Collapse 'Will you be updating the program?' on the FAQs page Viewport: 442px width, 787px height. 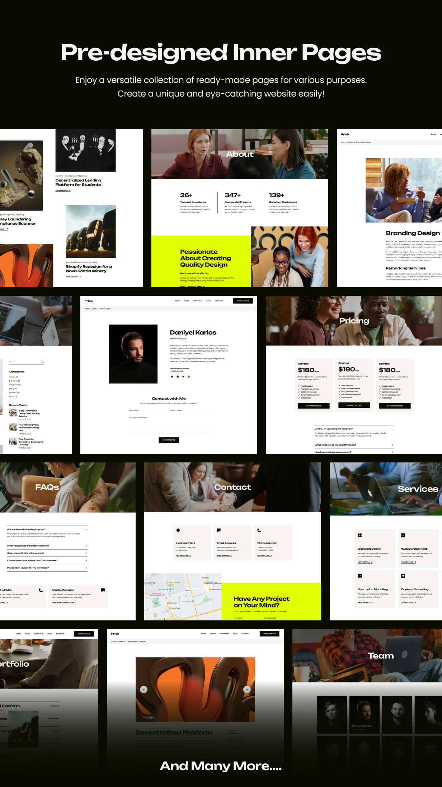pos(86,530)
